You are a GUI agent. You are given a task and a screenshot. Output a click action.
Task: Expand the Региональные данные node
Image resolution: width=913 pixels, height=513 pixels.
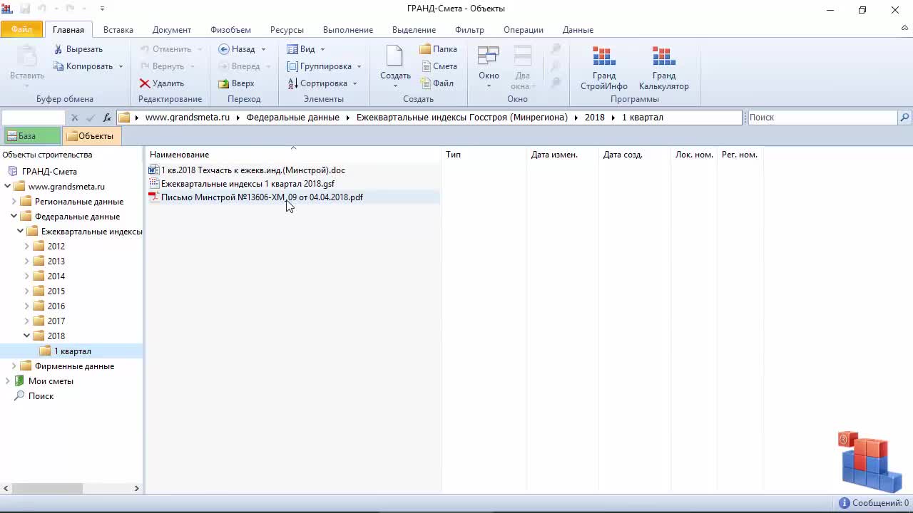[14, 202]
